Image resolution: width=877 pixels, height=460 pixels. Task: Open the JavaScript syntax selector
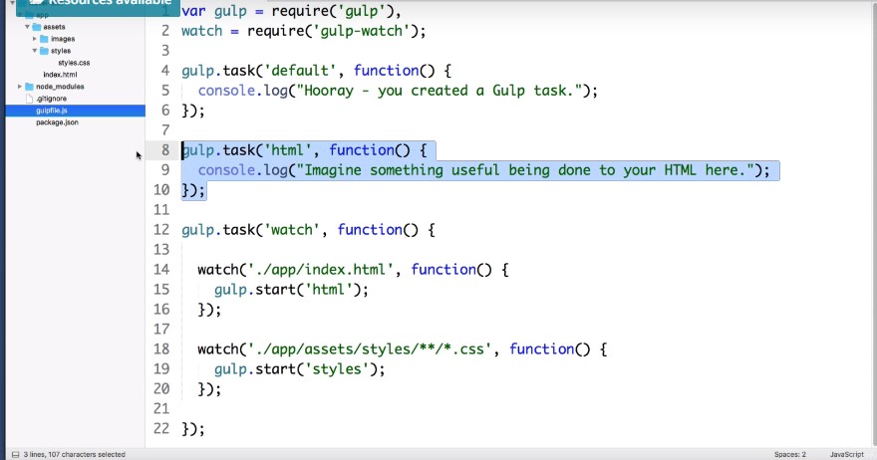click(x=844, y=454)
